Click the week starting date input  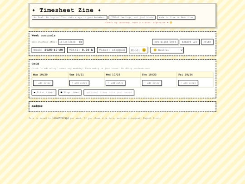tap(71, 42)
